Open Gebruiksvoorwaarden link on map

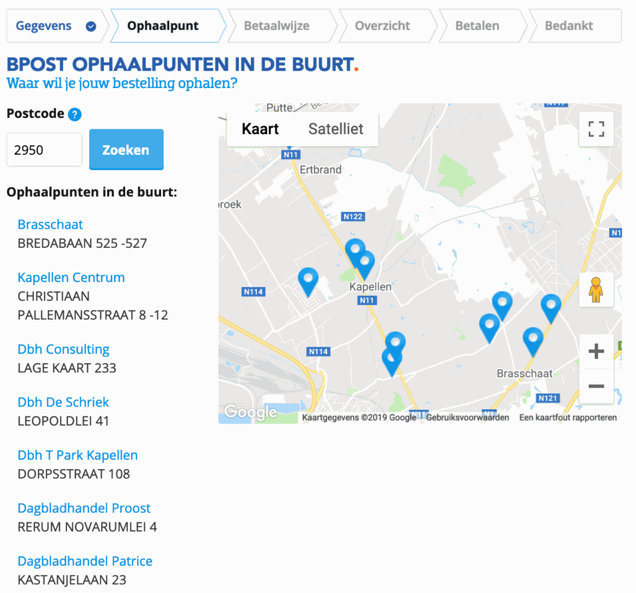click(467, 417)
